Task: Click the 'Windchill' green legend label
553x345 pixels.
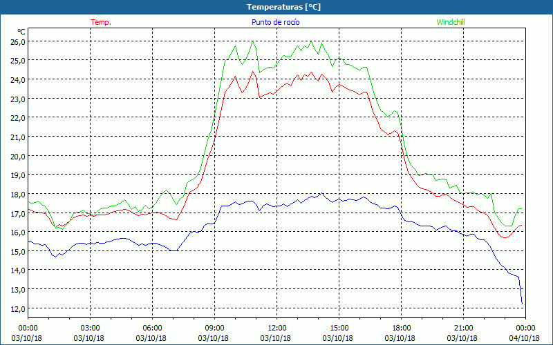Action: (451, 22)
